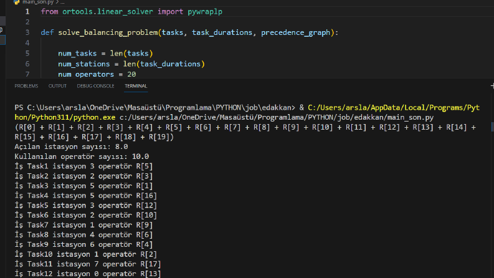This screenshot has height=278, width=494.
Task: Click 'Açılan istasyon sayısı: 8.0' line
Action: point(71,147)
